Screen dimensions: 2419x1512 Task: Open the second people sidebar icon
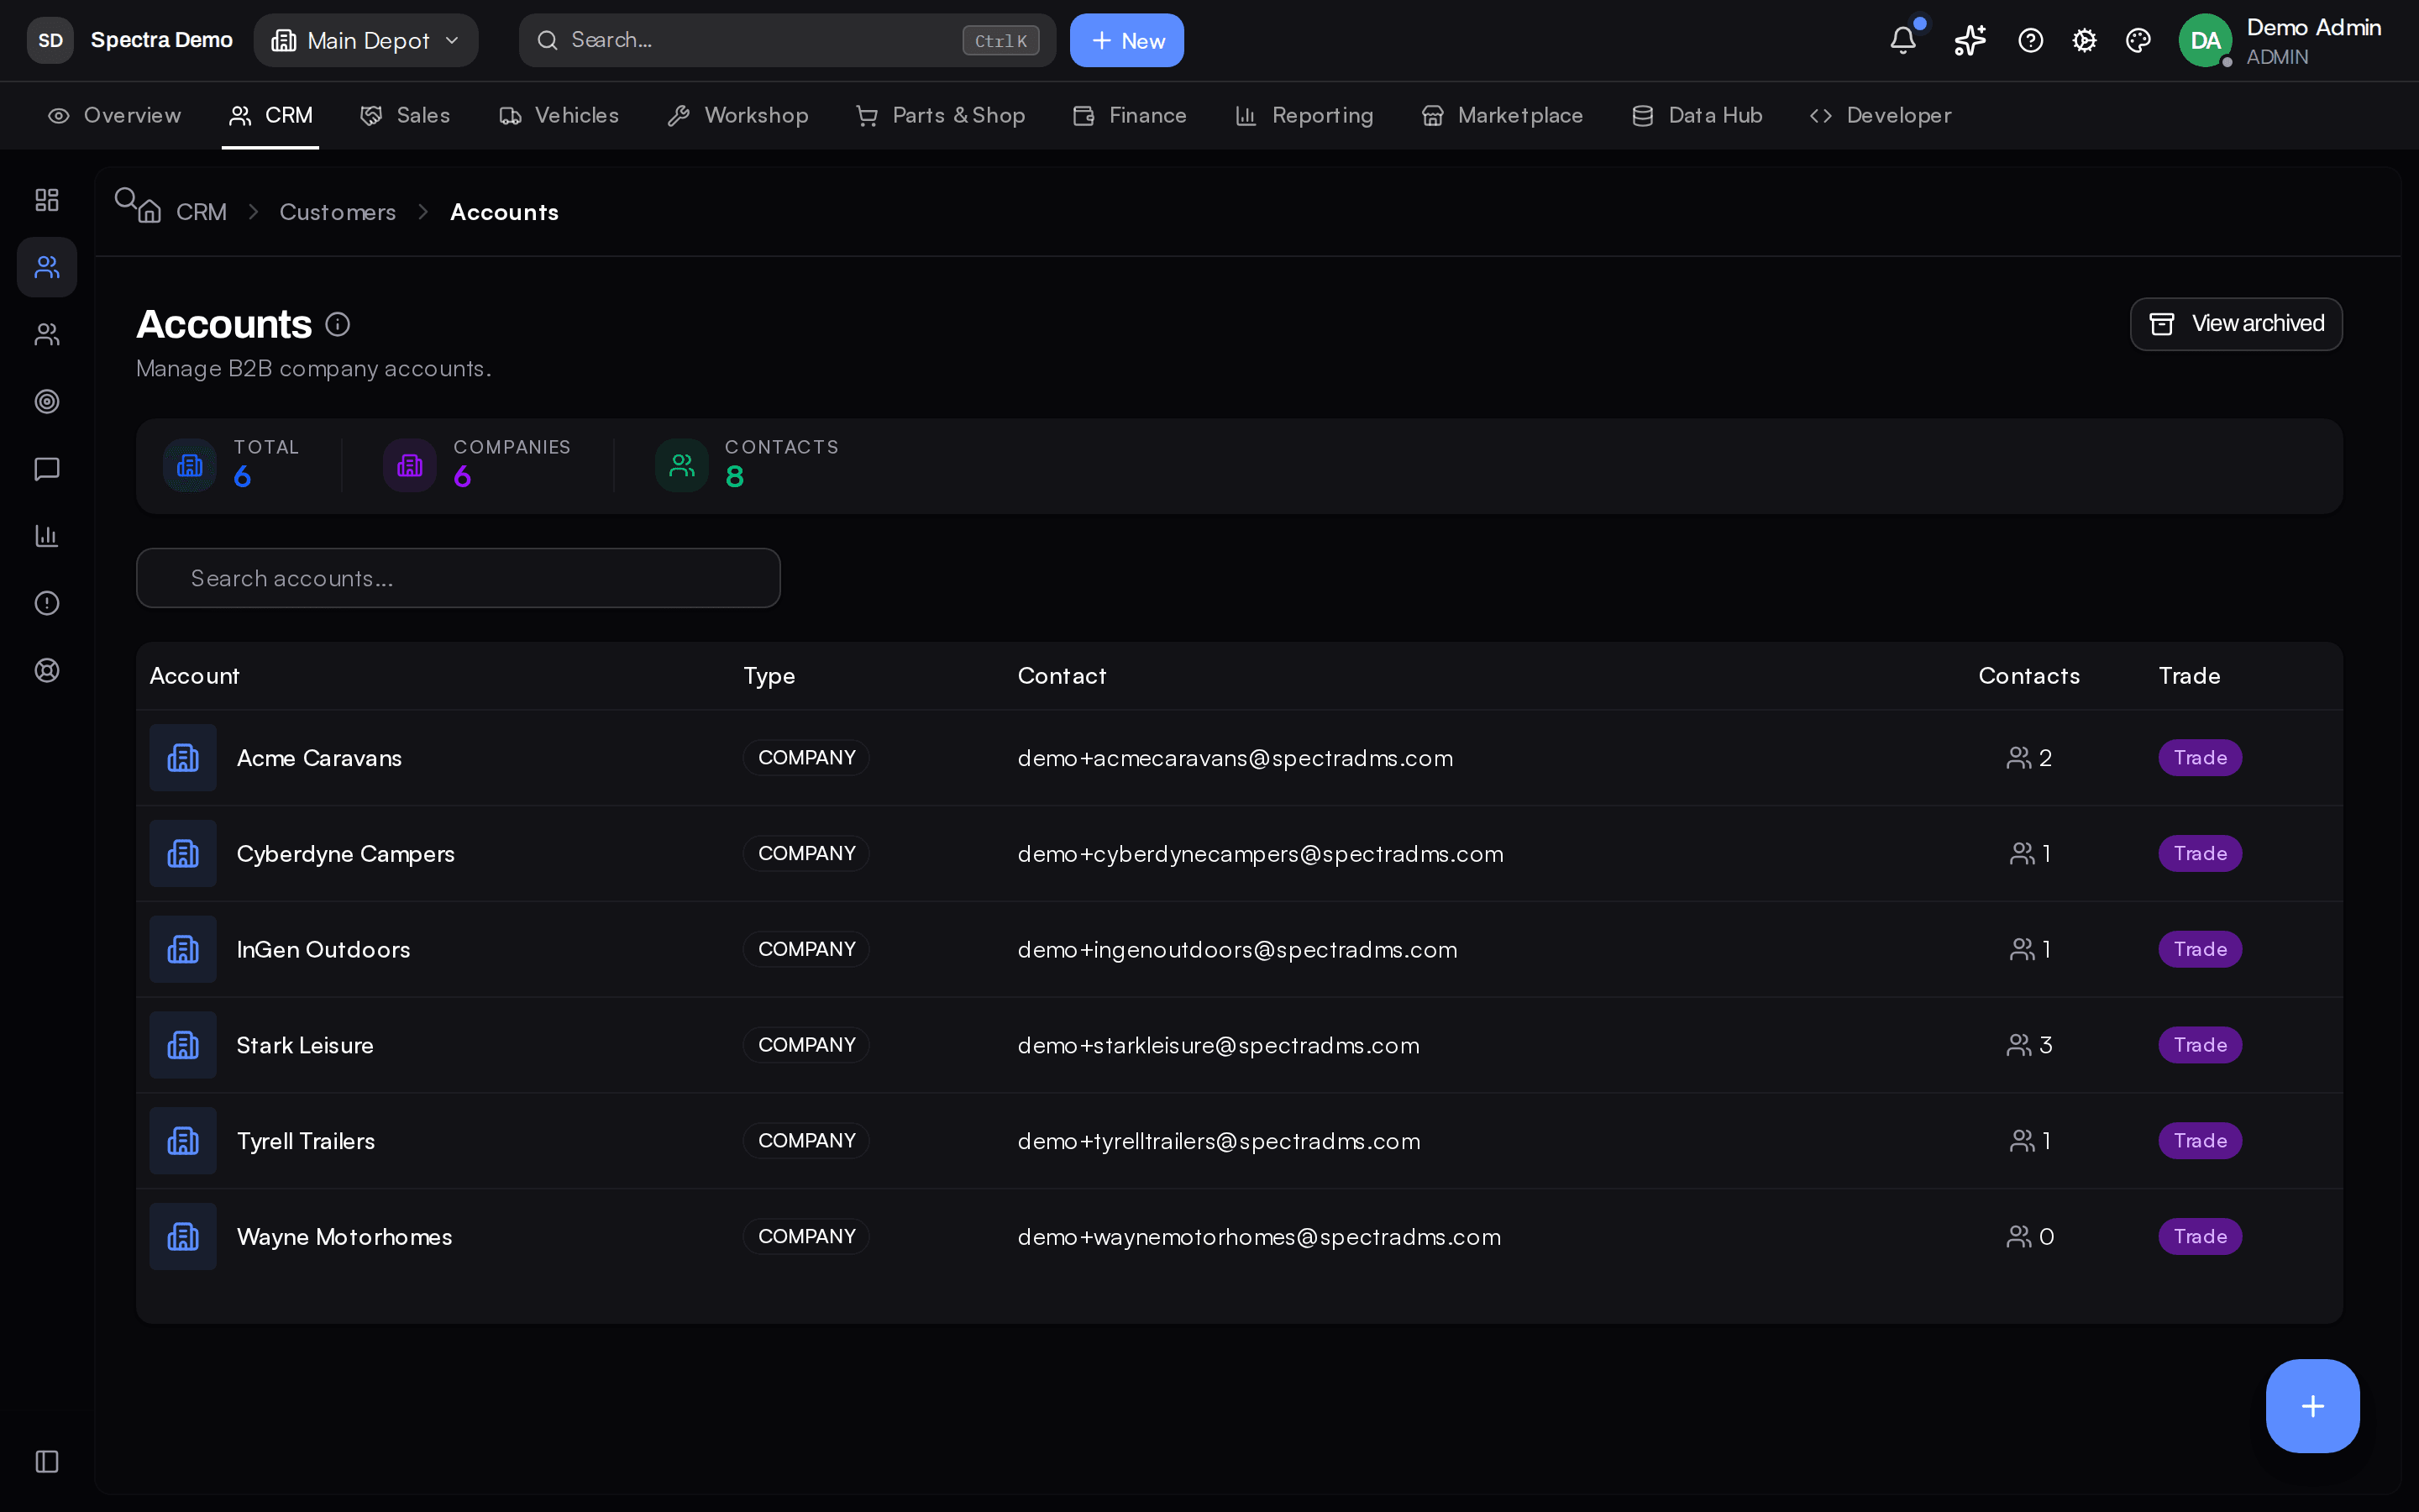47,334
